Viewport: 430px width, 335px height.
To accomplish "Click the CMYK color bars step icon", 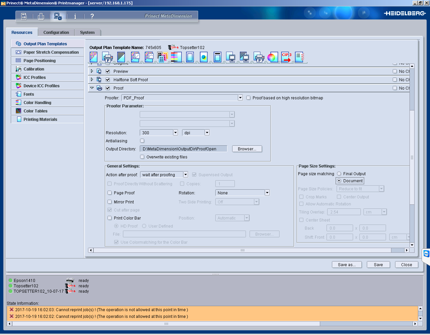I will coord(176,57).
